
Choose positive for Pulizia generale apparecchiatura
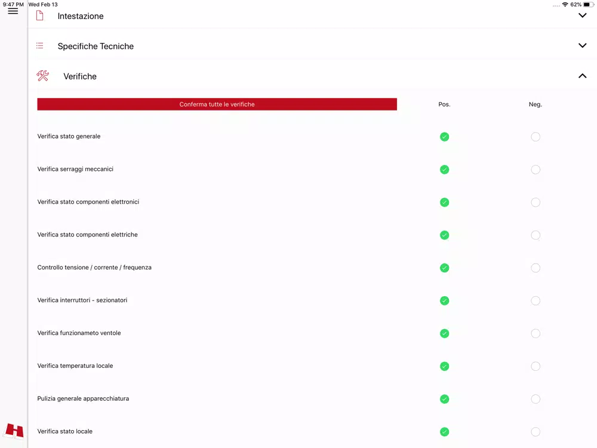[444, 399]
